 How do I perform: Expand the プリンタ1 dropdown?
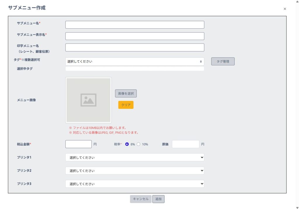click(x=135, y=158)
